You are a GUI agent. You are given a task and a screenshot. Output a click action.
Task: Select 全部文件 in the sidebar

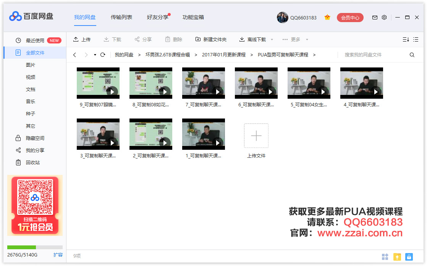(x=35, y=53)
